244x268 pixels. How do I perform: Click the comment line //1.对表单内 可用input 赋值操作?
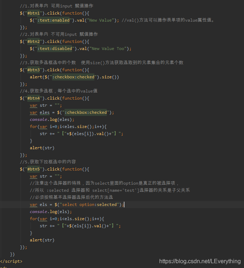point(57,6)
